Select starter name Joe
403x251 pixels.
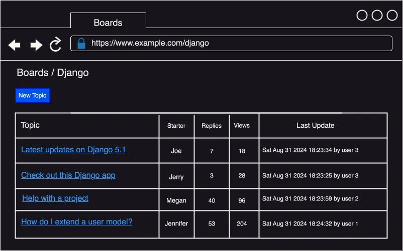click(x=176, y=151)
